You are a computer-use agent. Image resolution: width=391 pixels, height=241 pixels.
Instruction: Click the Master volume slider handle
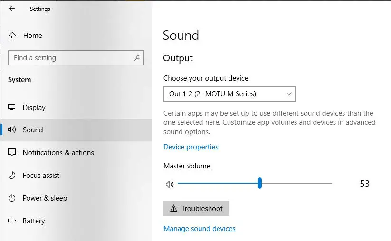tap(260, 183)
